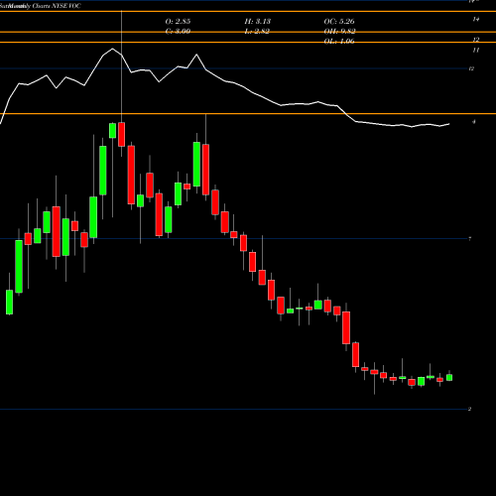Select the 'L: 2.82' low value
The width and height of the screenshot is (496, 496).
[x=258, y=32]
